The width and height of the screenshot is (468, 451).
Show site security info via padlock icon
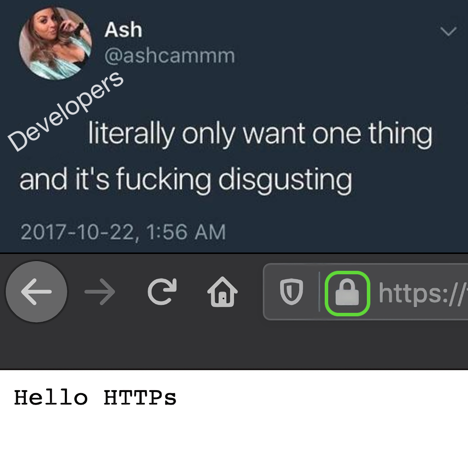click(348, 293)
